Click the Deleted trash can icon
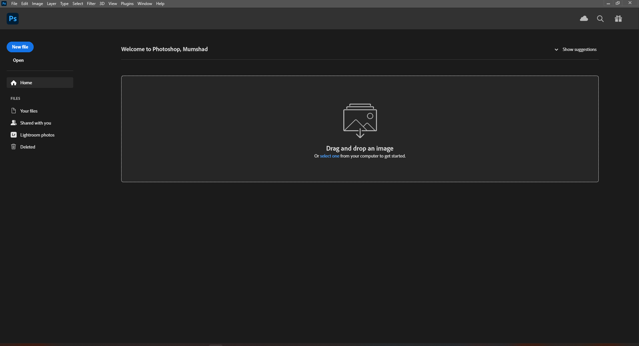This screenshot has width=639, height=346. 14,147
